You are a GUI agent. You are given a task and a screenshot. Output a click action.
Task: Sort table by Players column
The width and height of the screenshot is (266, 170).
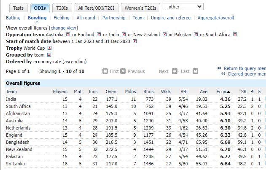(x=60, y=92)
